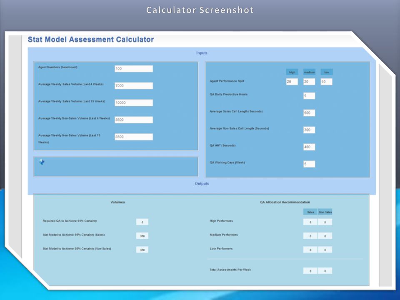The width and height of the screenshot is (400, 300).
Task: Click the Calculator Screenshot slide title
Action: [200, 10]
